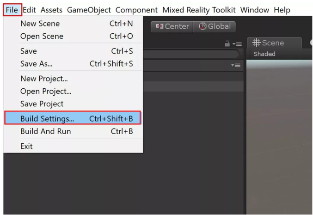
Task: Click Save Project in the File menu
Action: 73,104
